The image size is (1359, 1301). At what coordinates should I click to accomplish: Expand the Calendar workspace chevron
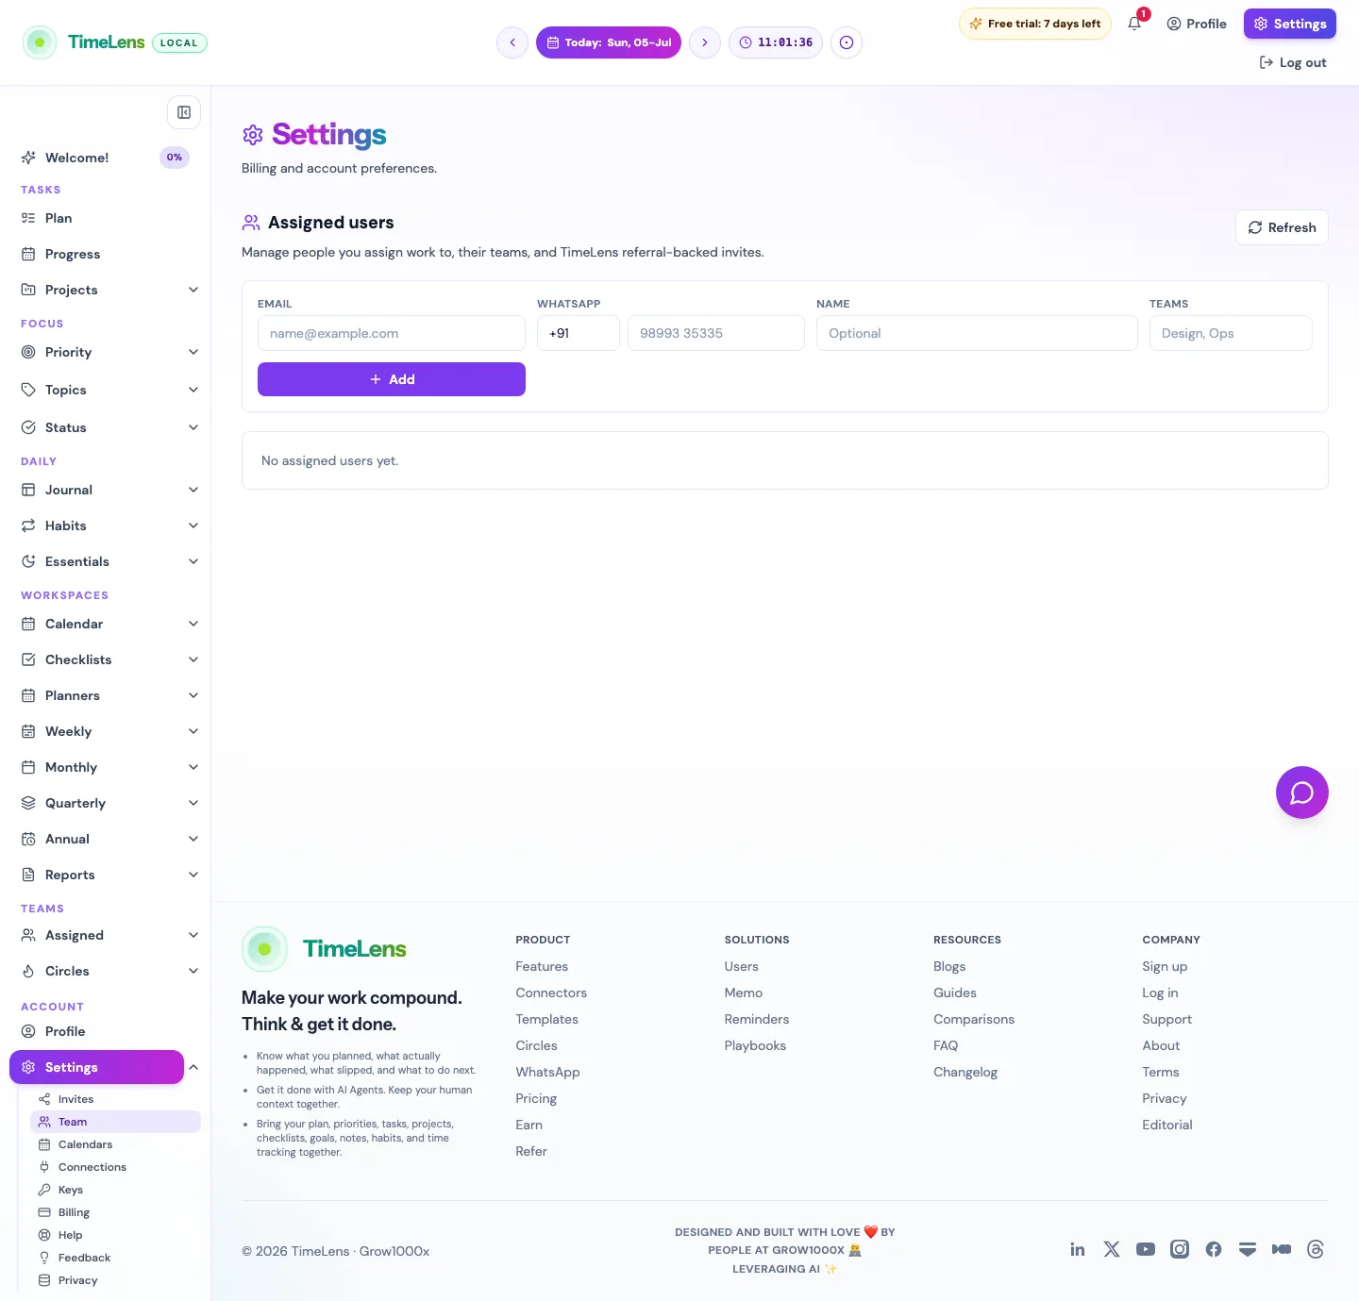tap(193, 624)
